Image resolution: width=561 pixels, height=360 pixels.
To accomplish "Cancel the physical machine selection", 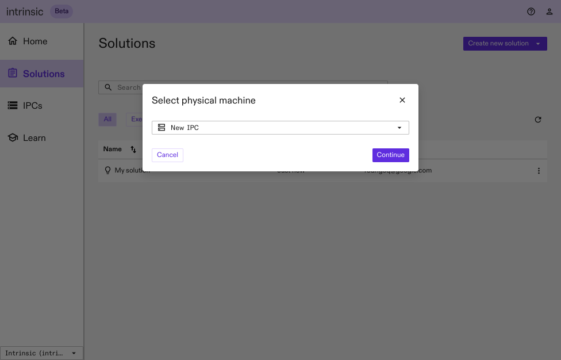I will (x=167, y=155).
